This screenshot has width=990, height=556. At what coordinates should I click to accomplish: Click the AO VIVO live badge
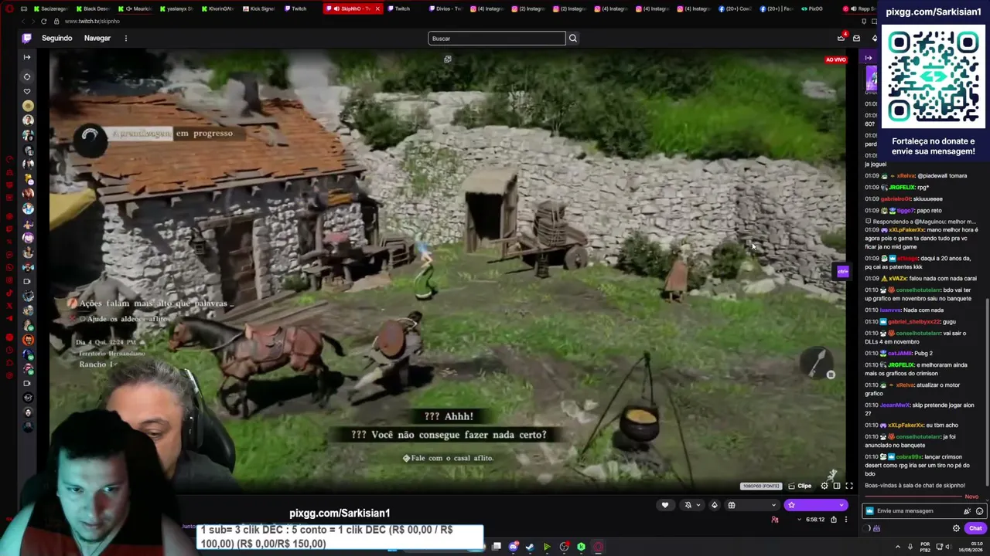click(x=836, y=59)
